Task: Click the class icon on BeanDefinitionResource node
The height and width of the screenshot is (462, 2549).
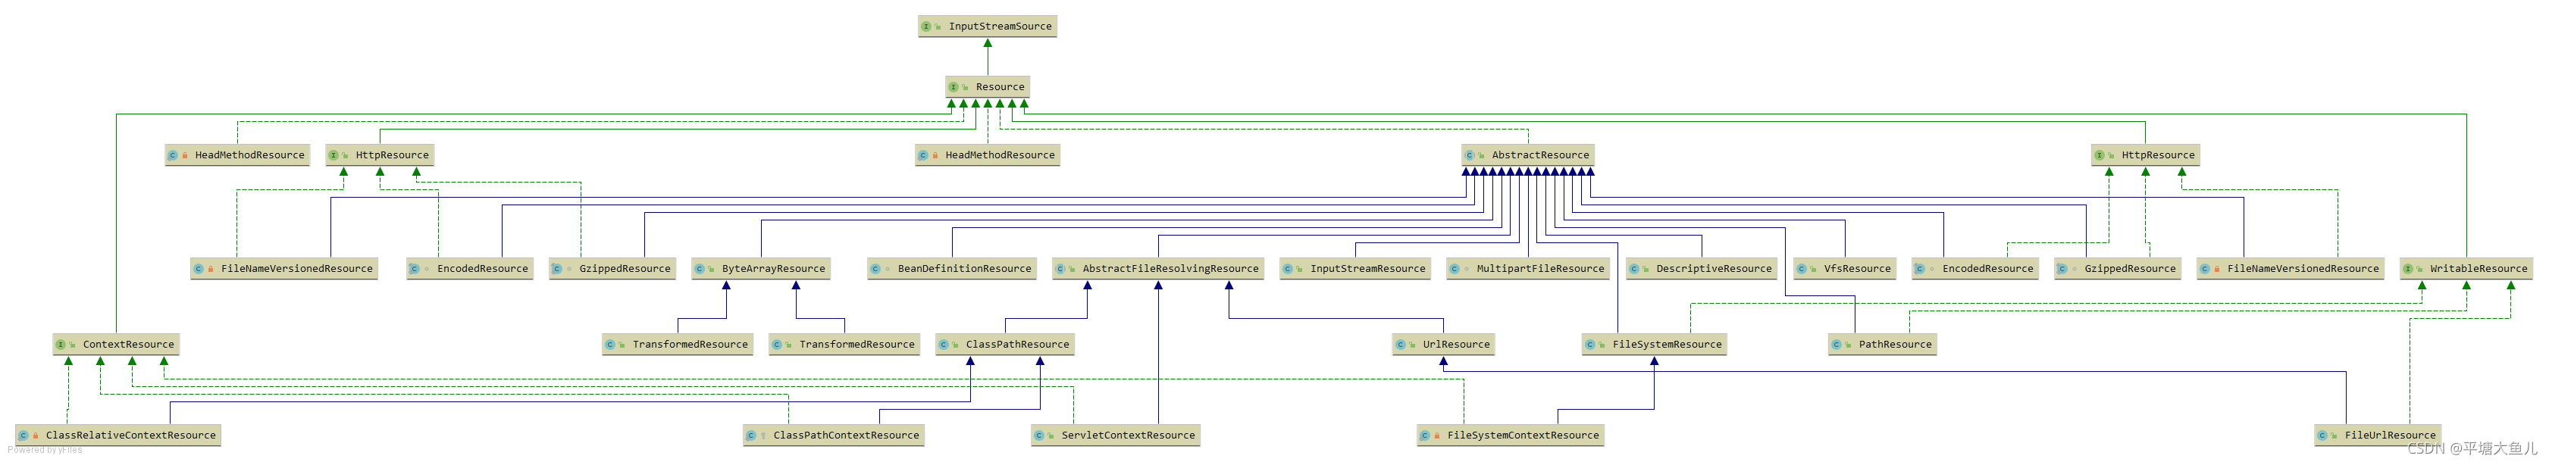Action: click(875, 269)
